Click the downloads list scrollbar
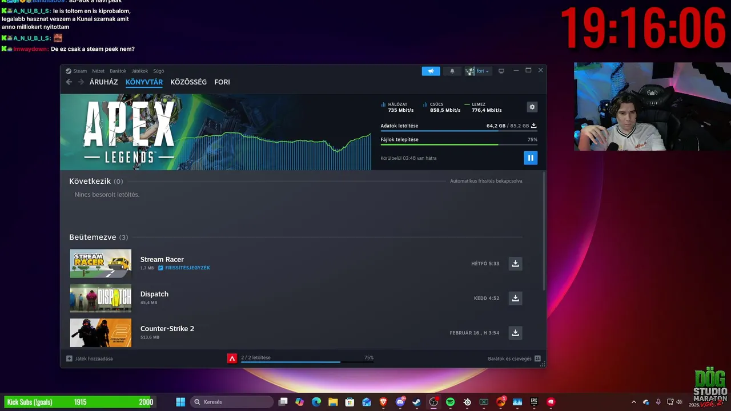731x411 pixels. (544, 231)
